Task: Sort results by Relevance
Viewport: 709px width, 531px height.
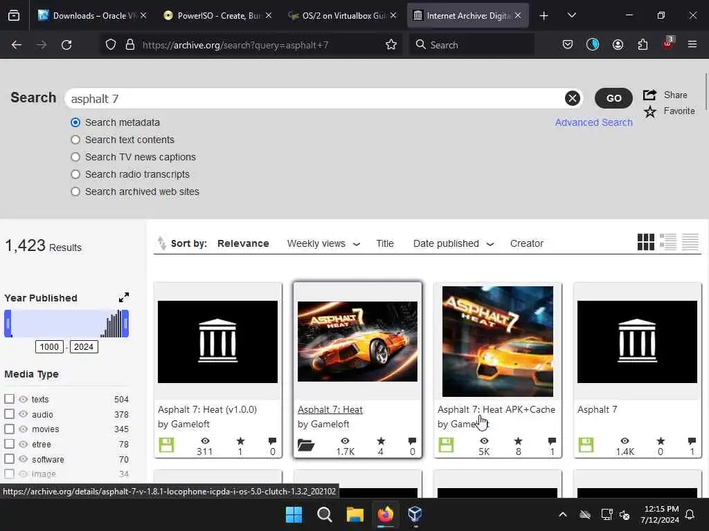Action: tap(243, 243)
